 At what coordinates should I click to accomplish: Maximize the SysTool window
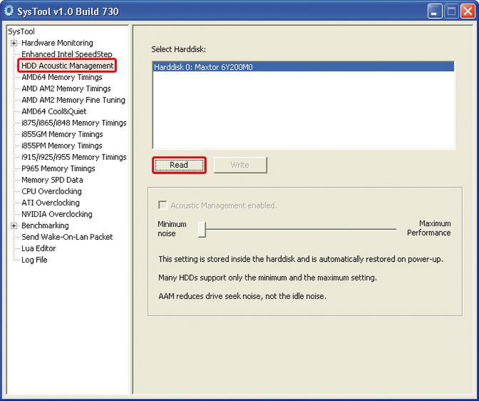click(451, 11)
